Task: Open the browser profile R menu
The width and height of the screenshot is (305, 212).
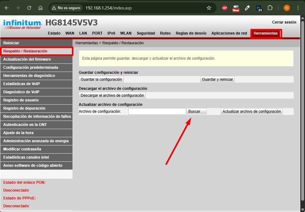Action: [286, 8]
